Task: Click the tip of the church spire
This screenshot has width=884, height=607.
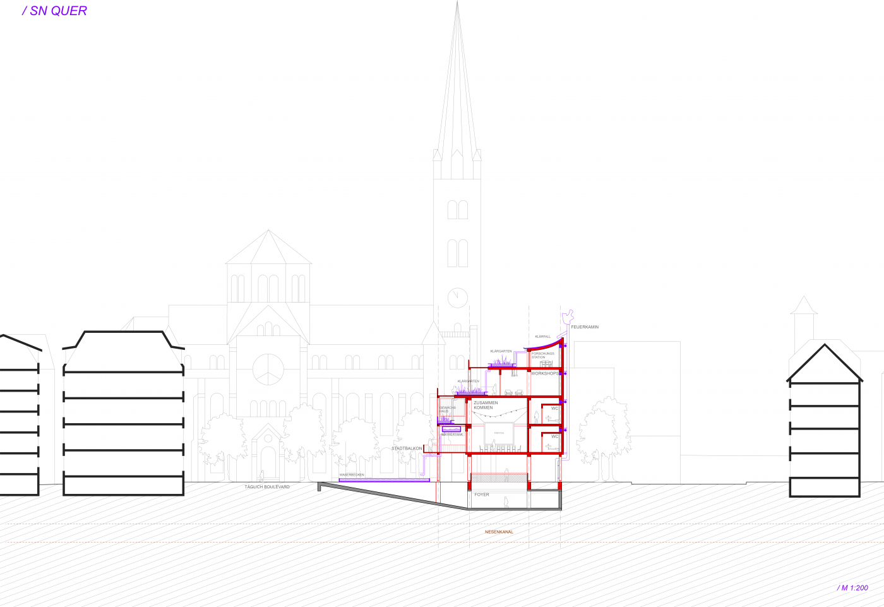Action: [457, 4]
